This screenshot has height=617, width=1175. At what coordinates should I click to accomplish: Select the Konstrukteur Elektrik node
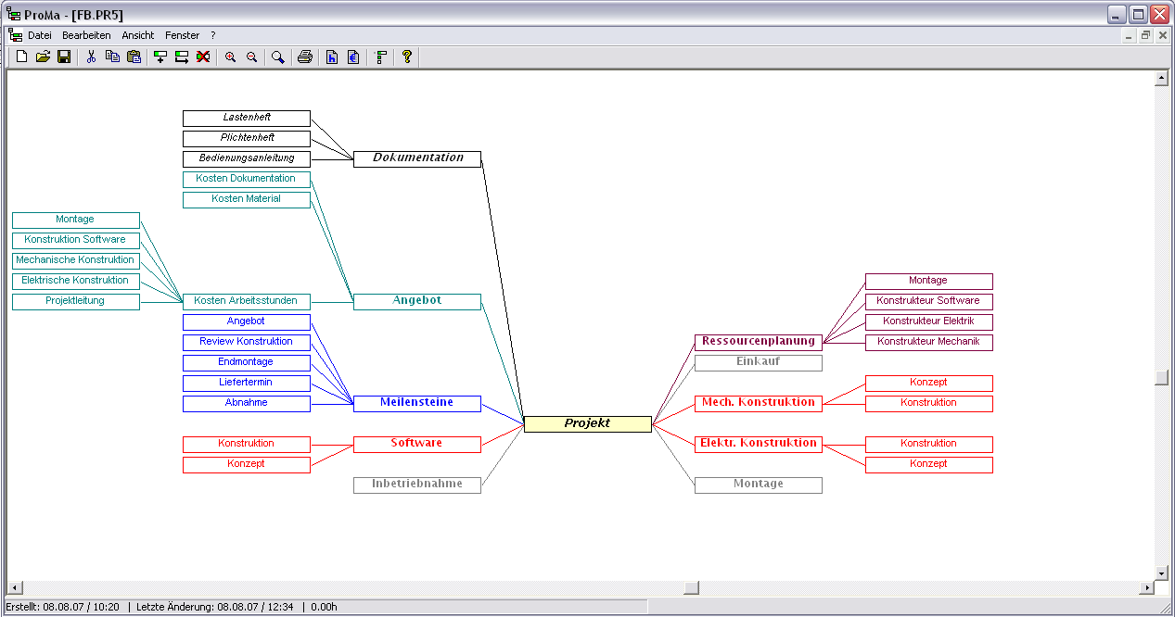coord(929,322)
